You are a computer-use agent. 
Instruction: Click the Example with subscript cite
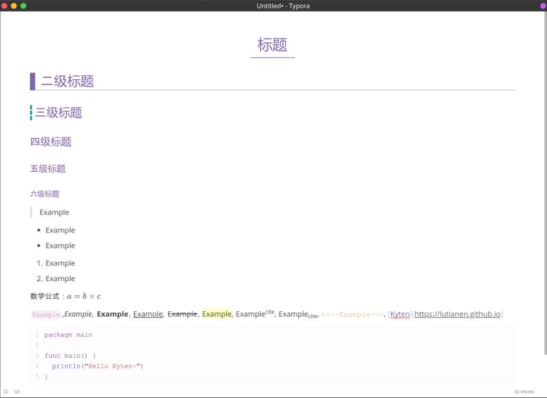pos(298,315)
